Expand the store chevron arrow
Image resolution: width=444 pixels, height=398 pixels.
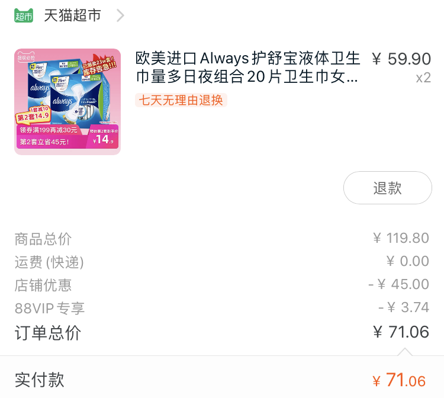coord(121,15)
